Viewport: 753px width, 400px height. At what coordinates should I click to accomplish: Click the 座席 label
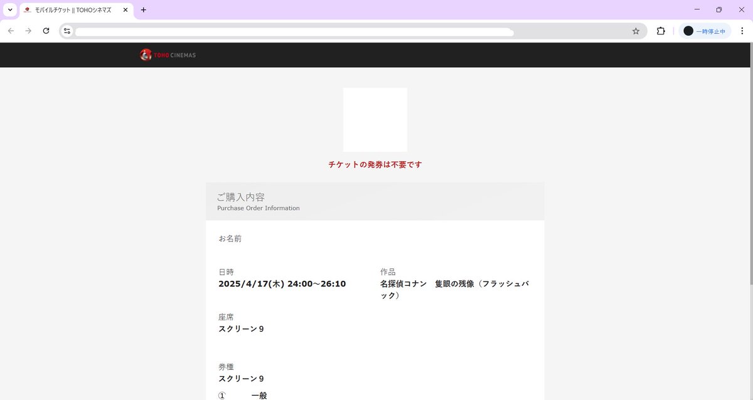226,317
